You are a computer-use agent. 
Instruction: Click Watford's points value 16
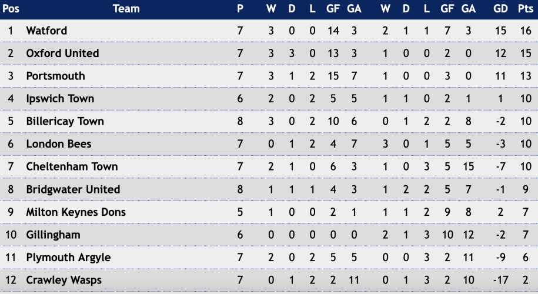[526, 31]
